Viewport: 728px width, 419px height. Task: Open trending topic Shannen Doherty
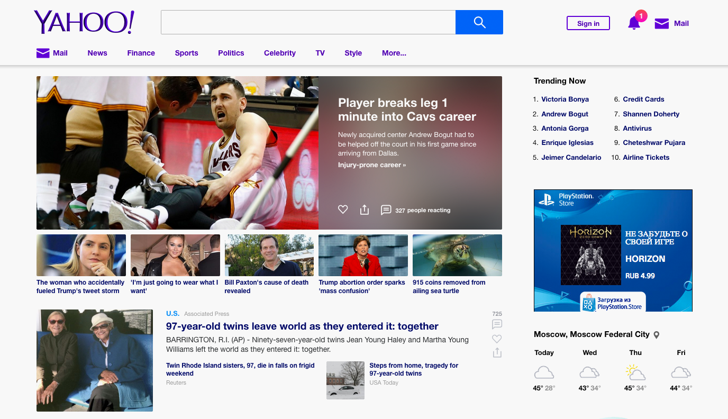651,114
